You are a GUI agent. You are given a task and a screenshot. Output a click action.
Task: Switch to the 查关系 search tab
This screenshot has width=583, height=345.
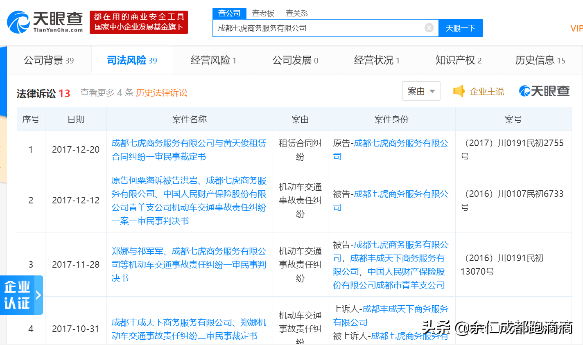pyautogui.click(x=298, y=13)
